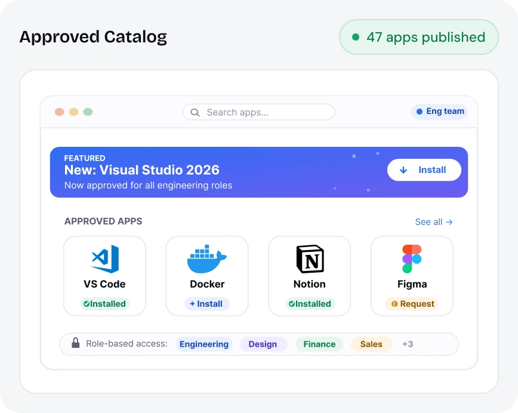This screenshot has height=413, width=518.
Task: Click Notion Installed status badge
Action: (310, 304)
